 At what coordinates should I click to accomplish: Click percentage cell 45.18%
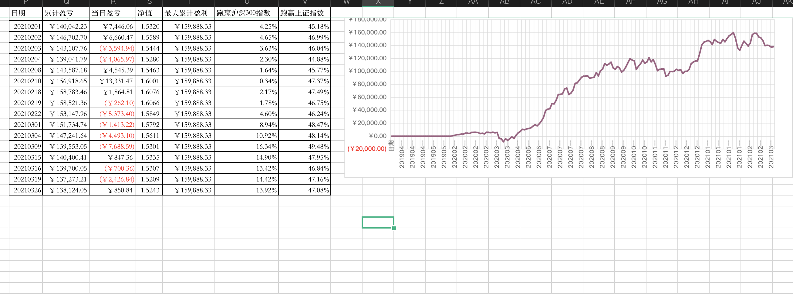coord(305,26)
